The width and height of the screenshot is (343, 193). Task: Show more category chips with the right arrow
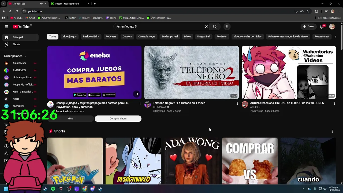[x=335, y=36]
